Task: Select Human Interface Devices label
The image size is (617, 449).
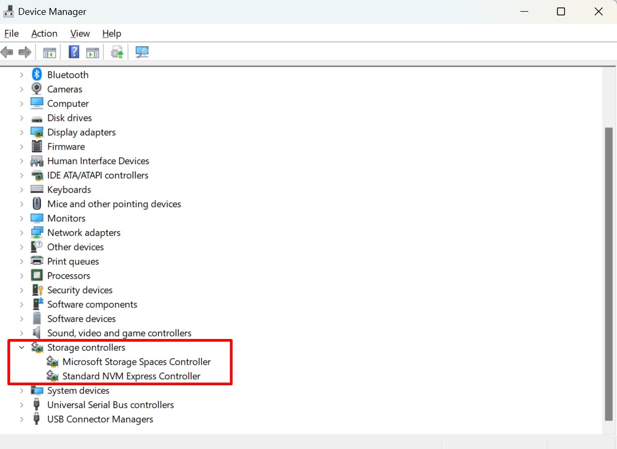Action: (x=98, y=160)
